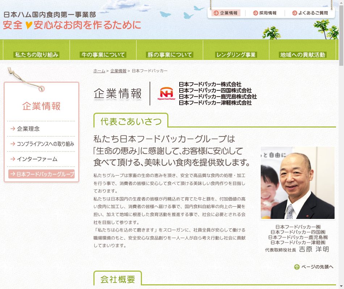Screen dimensions: 344x289
Task: Click arrow icon next to コンプライアンスへの取り組み
Action: coord(13,144)
